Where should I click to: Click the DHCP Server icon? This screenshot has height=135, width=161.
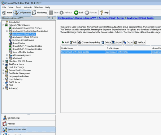6,82
